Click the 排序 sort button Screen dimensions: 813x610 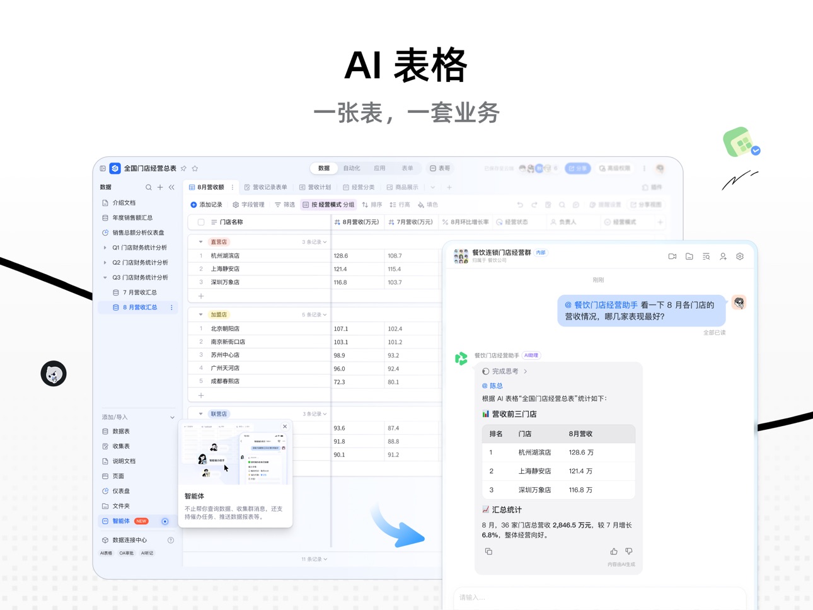tap(372, 205)
